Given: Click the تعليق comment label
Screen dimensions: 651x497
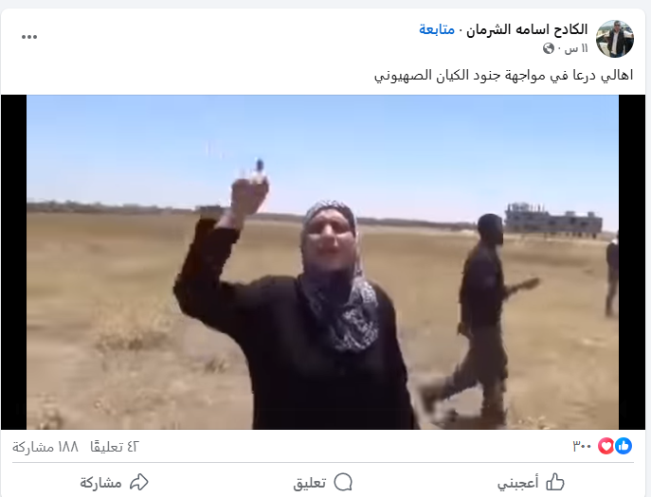Looking at the screenshot, I should (x=309, y=483).
